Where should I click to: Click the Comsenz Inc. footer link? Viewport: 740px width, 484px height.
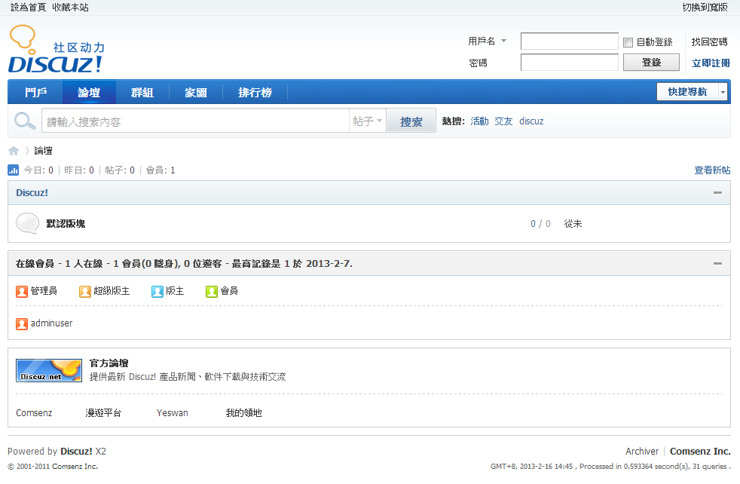click(700, 452)
